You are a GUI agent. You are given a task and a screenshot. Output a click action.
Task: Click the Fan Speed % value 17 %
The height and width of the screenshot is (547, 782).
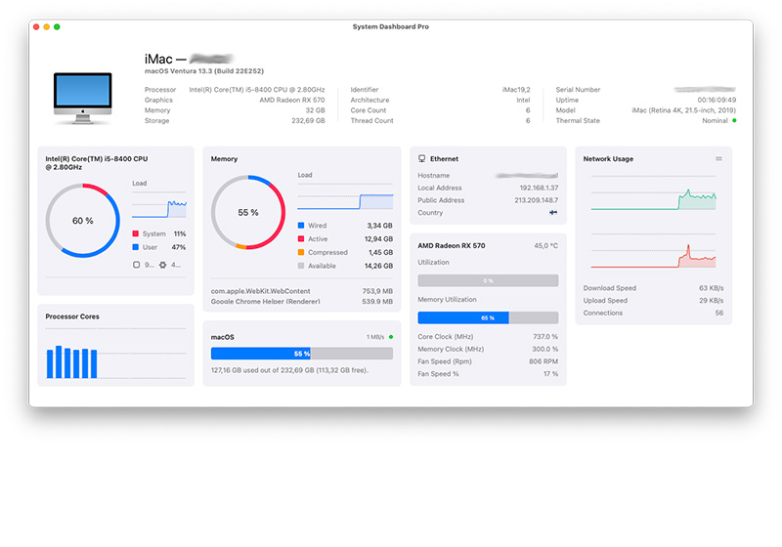click(x=550, y=374)
